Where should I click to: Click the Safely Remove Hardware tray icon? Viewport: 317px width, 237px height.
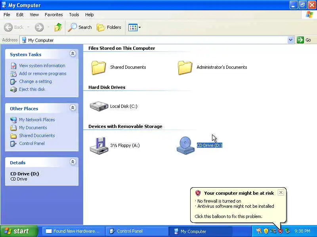coord(288,231)
